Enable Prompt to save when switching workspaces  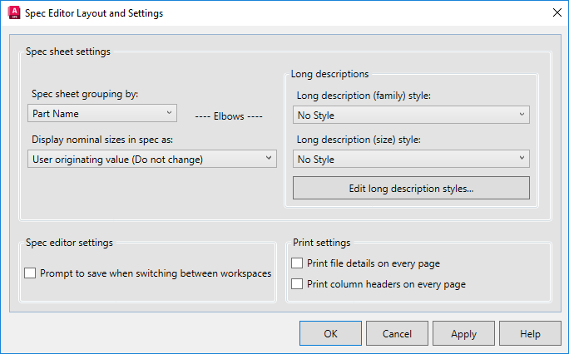[31, 273]
